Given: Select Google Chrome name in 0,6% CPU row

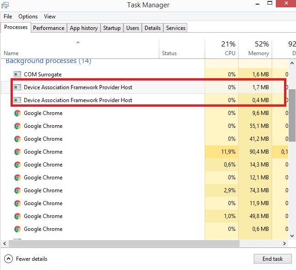Looking at the screenshot, I should click(x=43, y=165).
